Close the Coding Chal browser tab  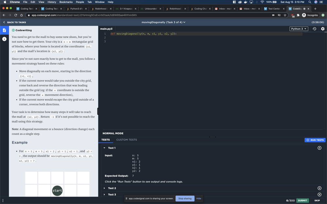click(210, 9)
